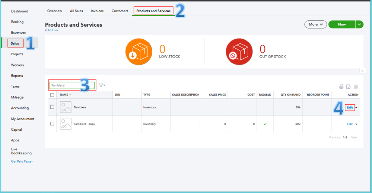This screenshot has height=193, width=372.
Task: Click the SKU column header
Action: [x=117, y=95]
